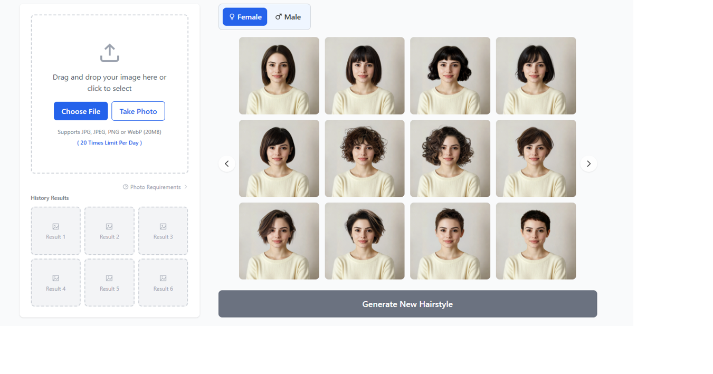Click the question-mark icon beside Photo Requirements
The height and width of the screenshot is (374, 713).
point(126,187)
